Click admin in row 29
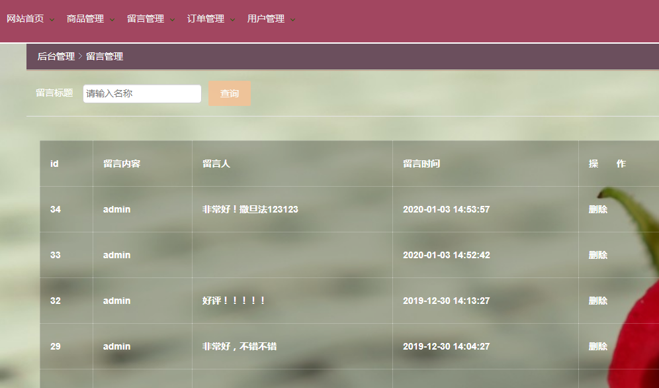The height and width of the screenshot is (388, 659). [x=117, y=346]
